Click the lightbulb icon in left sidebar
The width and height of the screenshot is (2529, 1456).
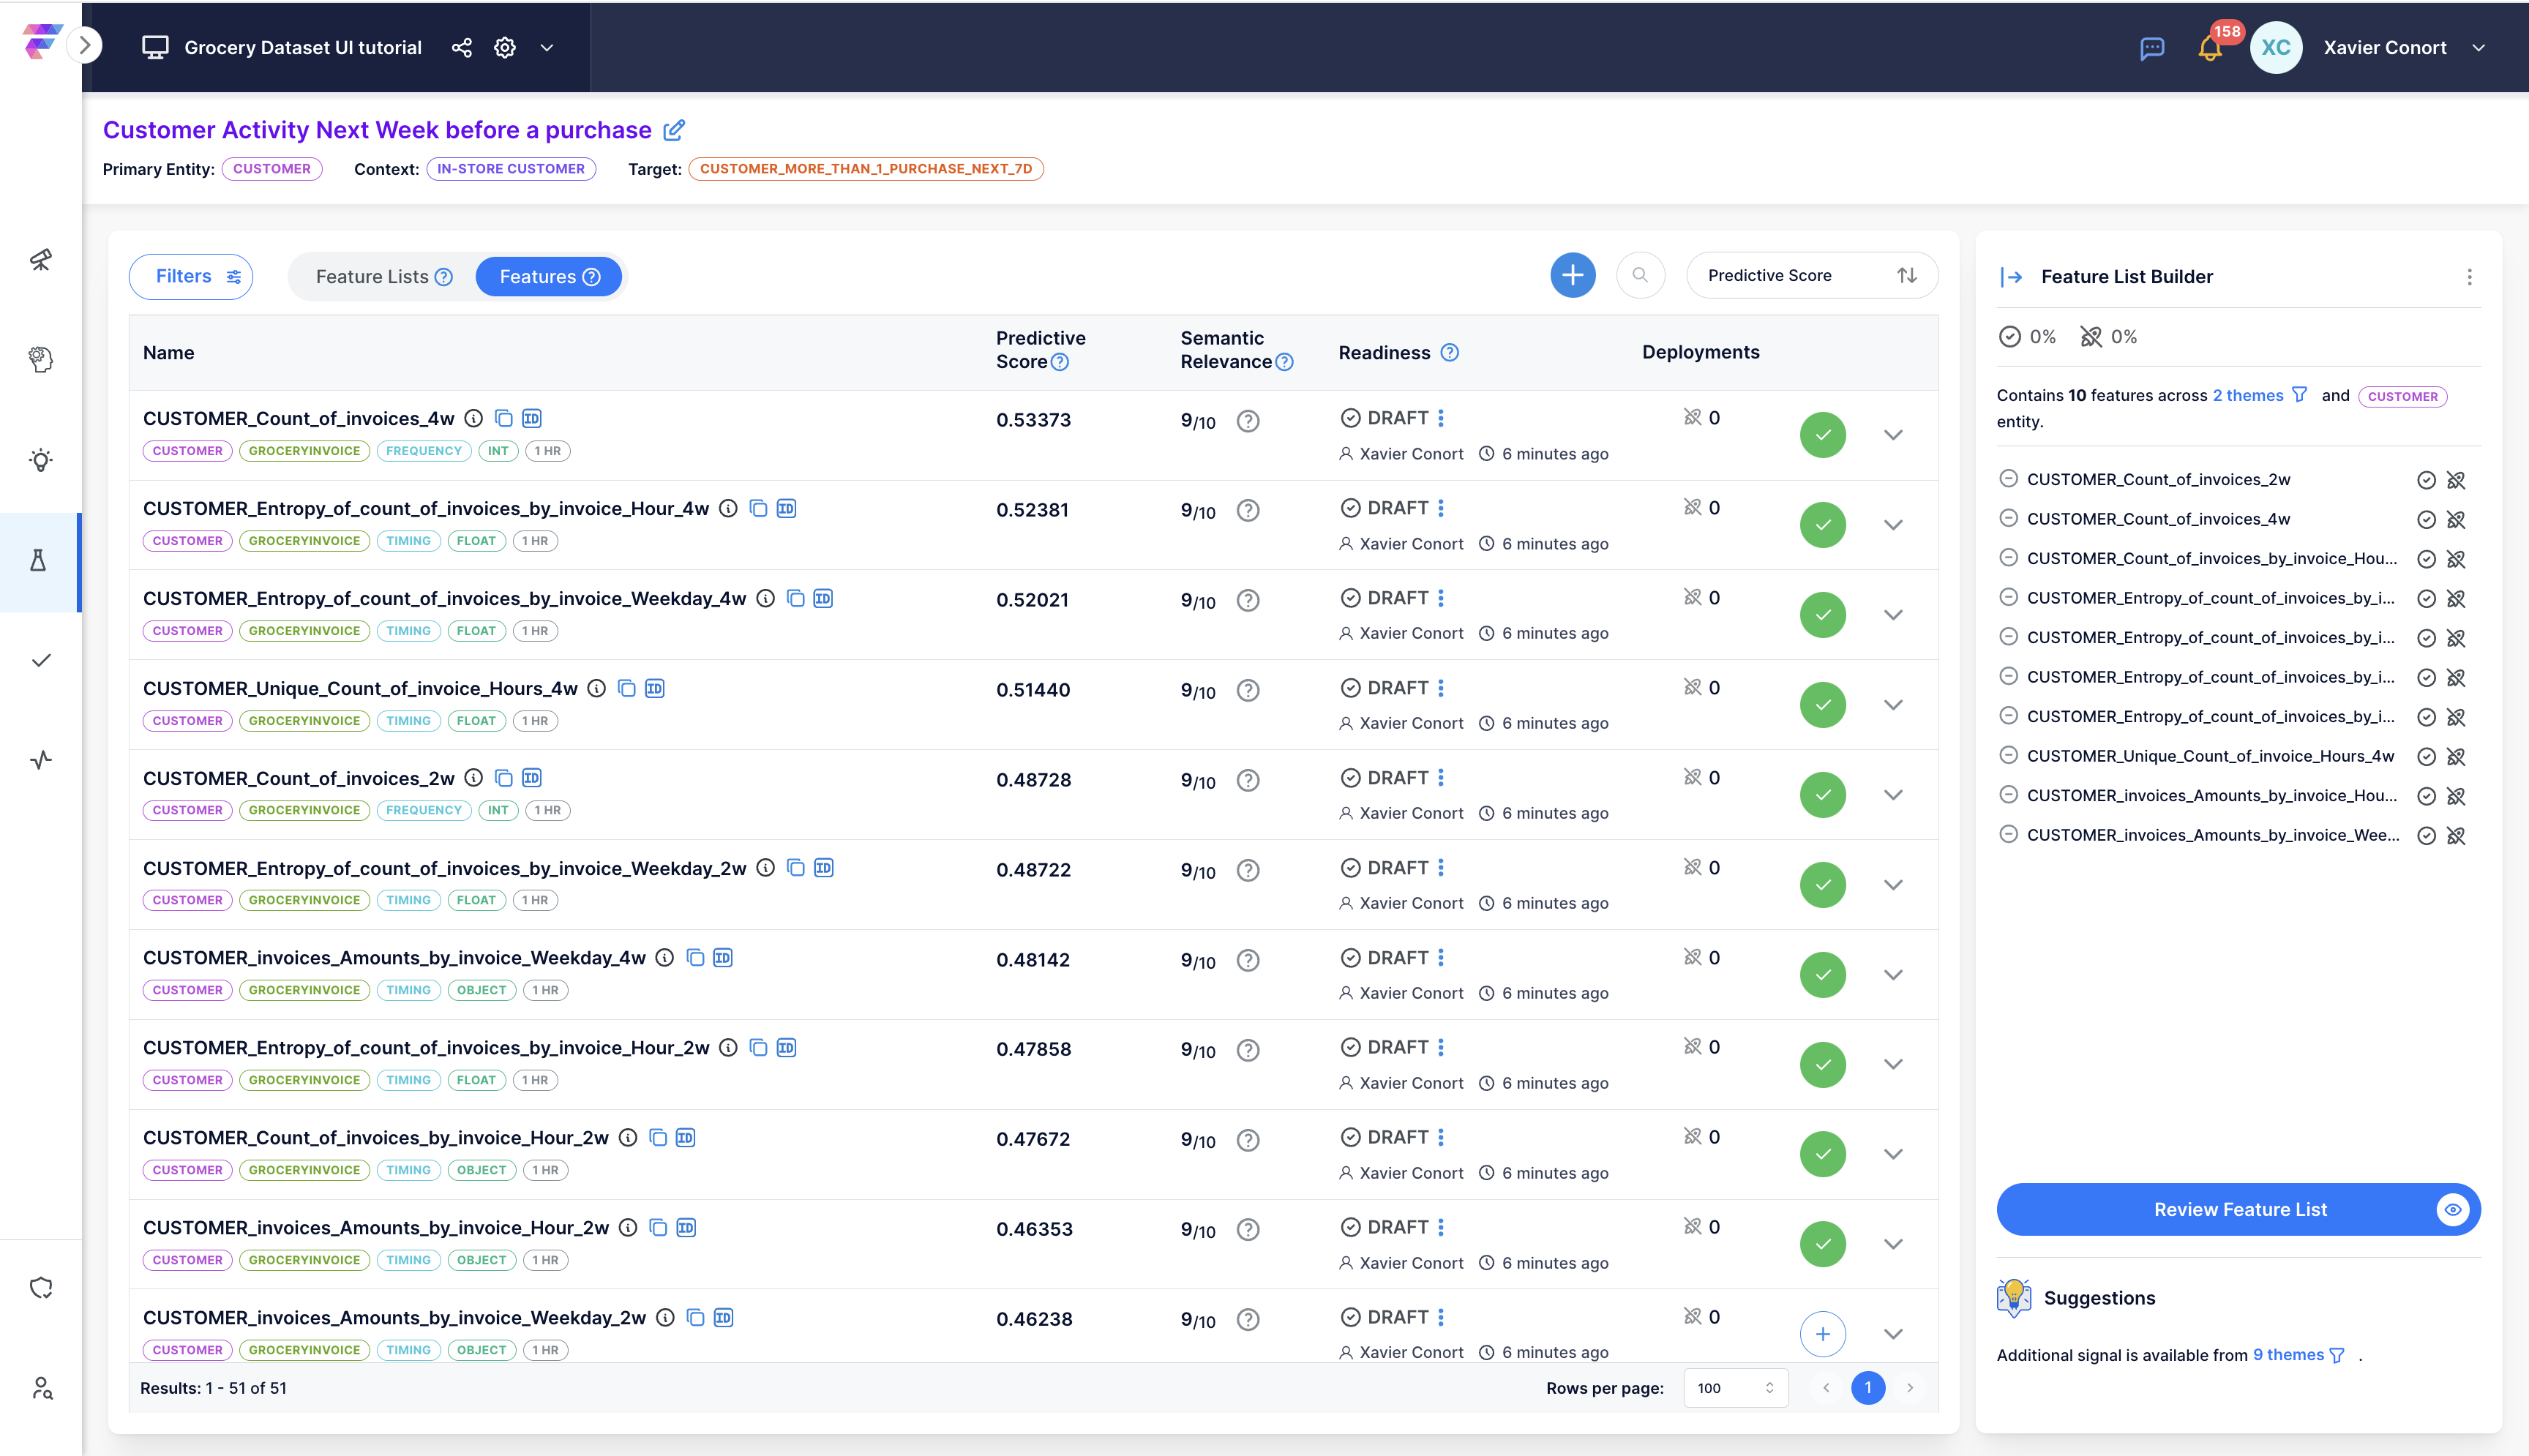(41, 460)
